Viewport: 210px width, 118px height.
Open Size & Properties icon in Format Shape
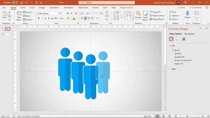184,39
